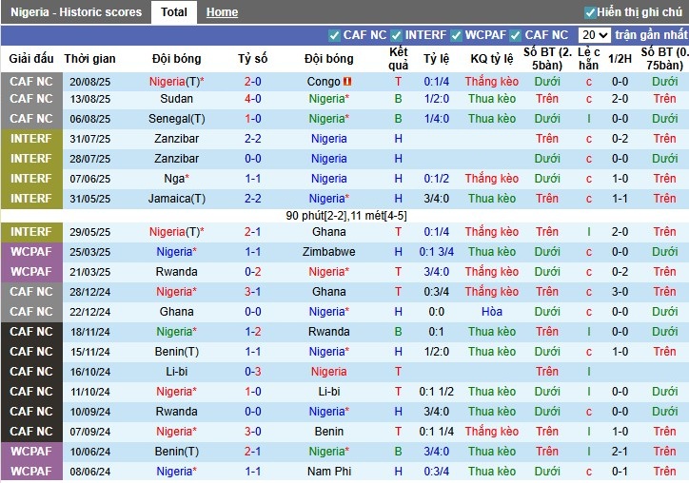Click the Jamaica(T) team name

point(176,199)
